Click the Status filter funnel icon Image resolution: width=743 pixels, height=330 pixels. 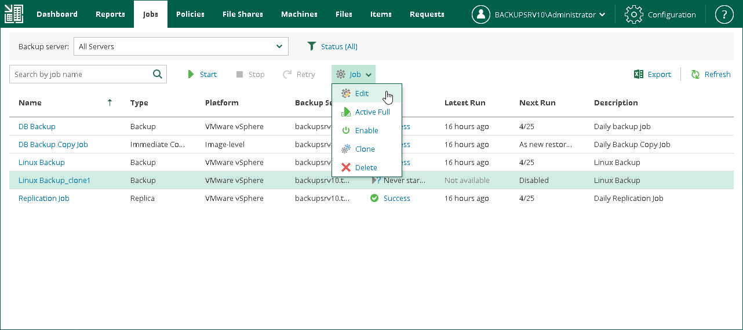coord(312,46)
